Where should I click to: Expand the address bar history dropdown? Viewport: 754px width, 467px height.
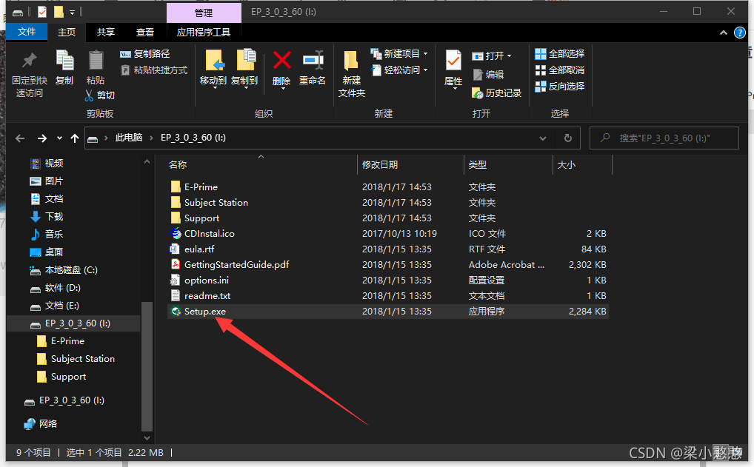pos(543,138)
